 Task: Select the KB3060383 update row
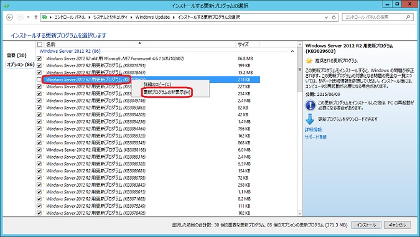148,164
